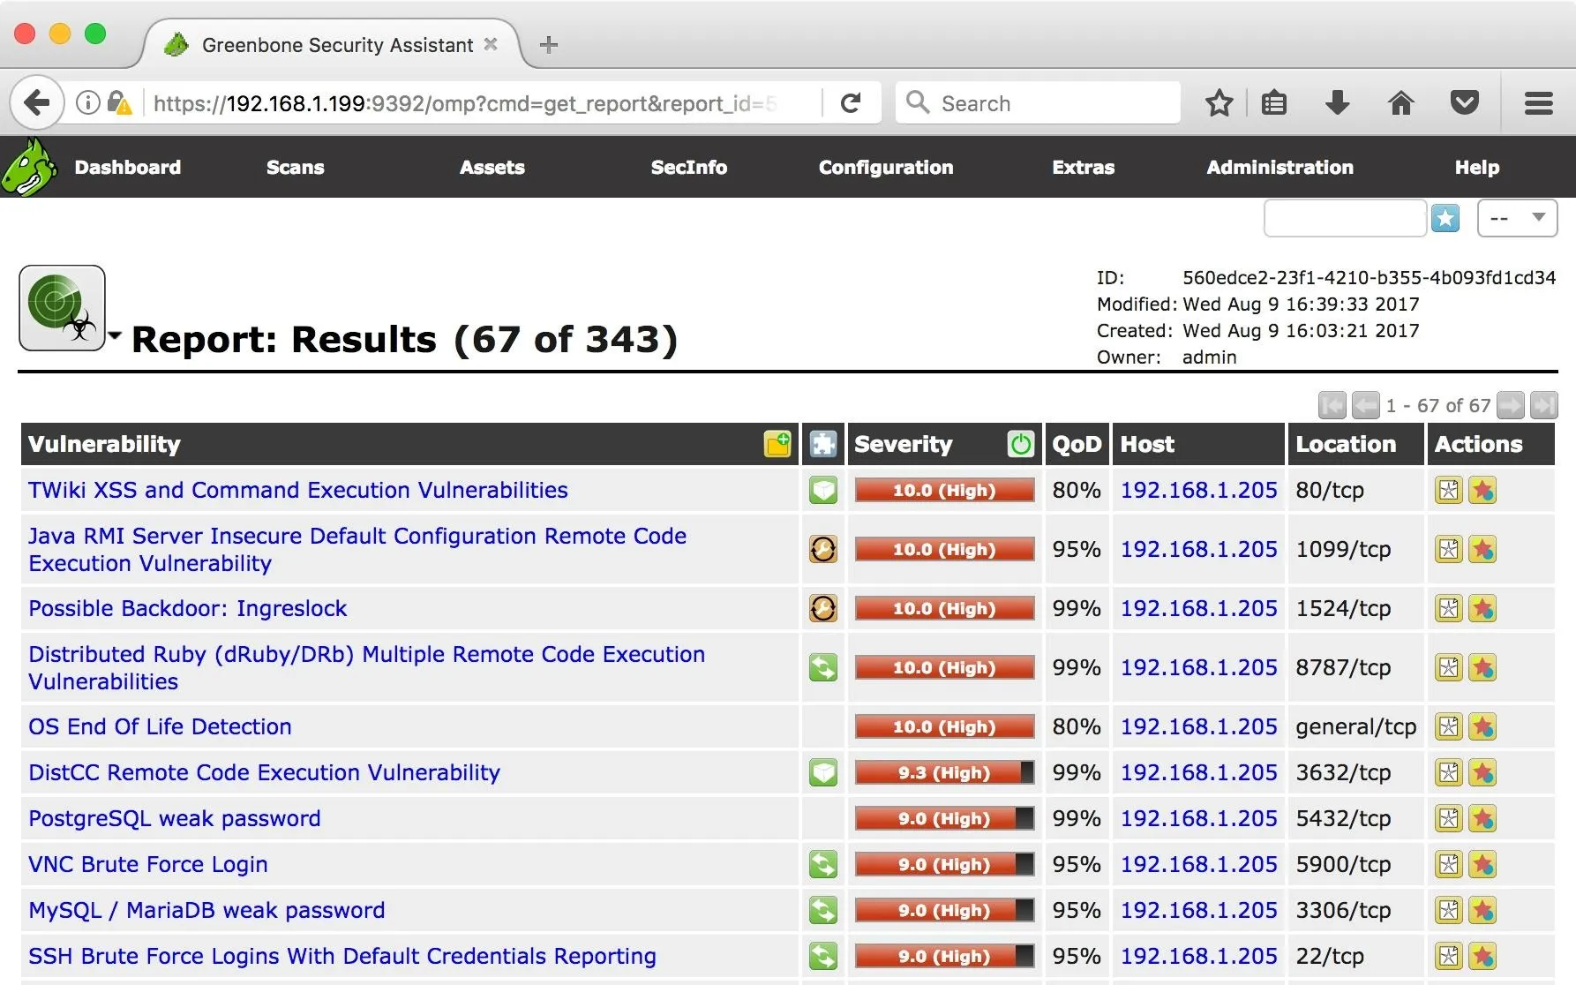Go to previous results page
The image size is (1576, 985).
(x=1365, y=405)
